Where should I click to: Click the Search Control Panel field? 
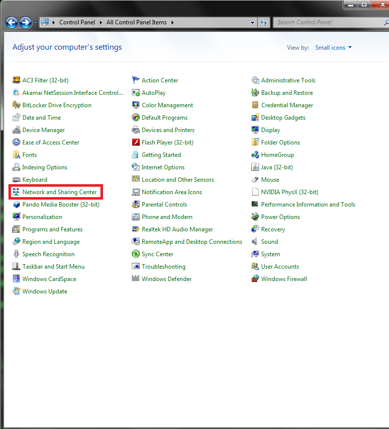click(329, 22)
